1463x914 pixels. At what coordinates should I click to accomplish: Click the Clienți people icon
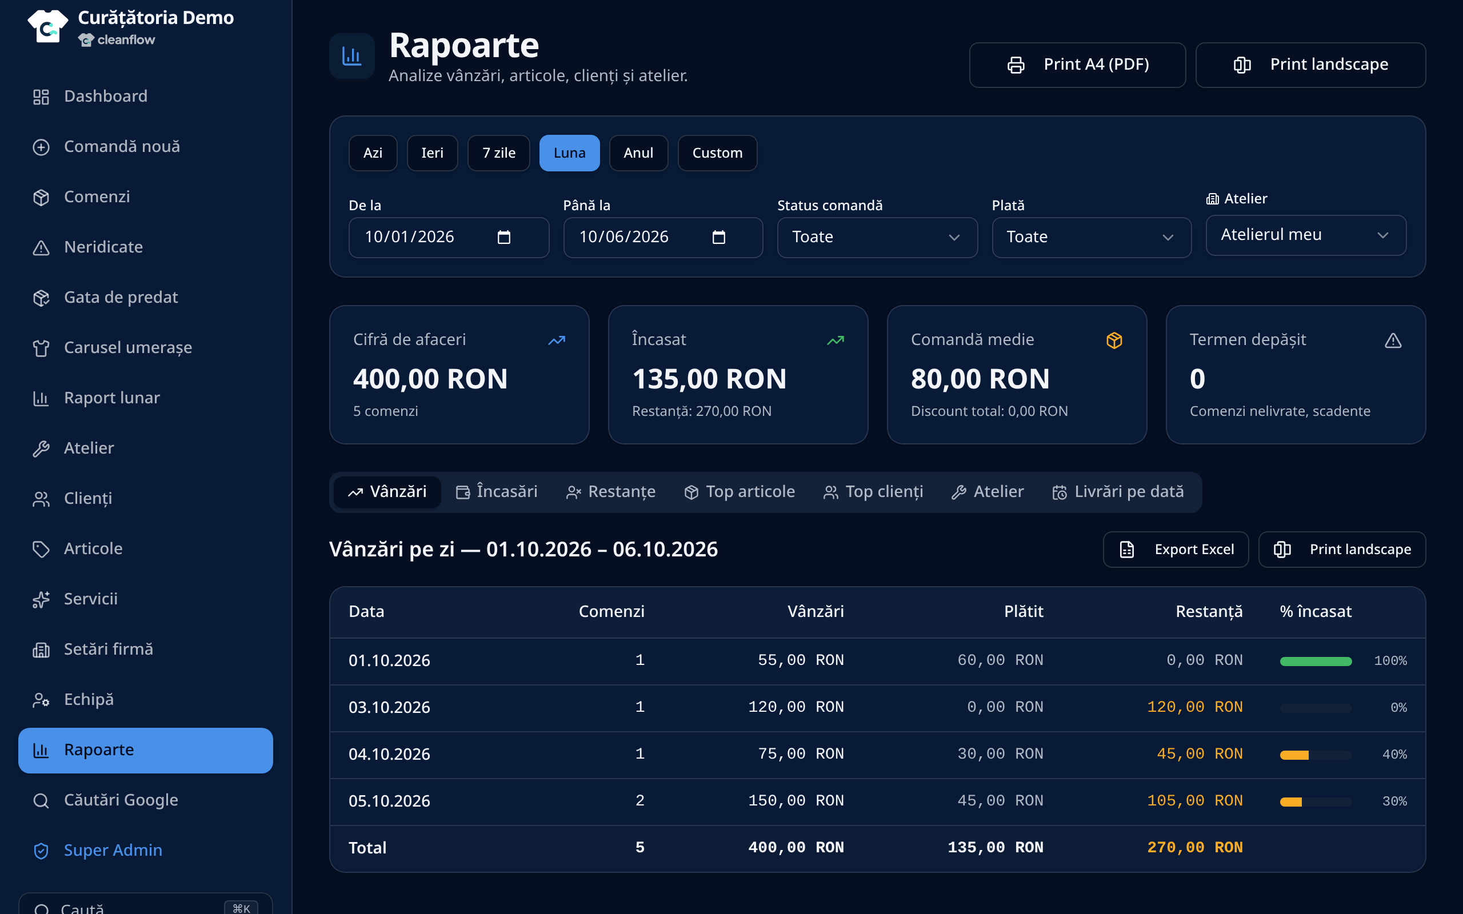pyautogui.click(x=41, y=499)
